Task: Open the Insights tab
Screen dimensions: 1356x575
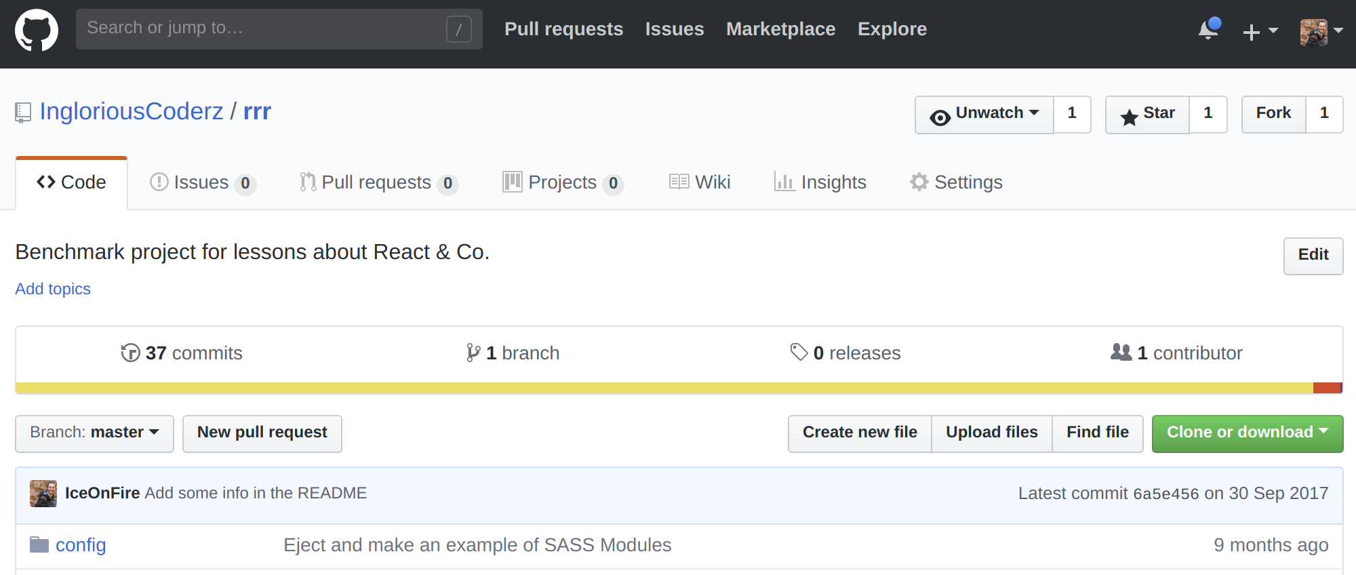Action: point(820,182)
